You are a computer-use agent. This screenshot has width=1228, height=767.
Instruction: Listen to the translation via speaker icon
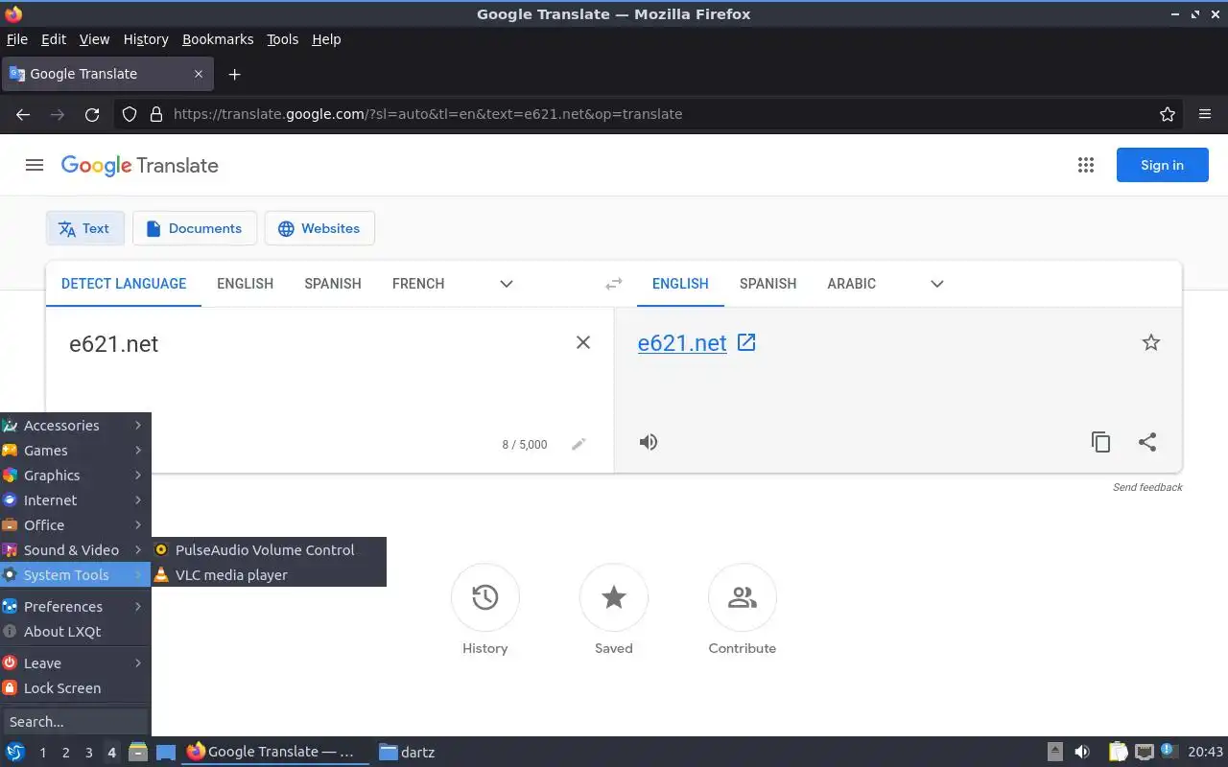[x=649, y=442]
